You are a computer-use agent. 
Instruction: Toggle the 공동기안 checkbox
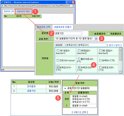click(x=50, y=39)
